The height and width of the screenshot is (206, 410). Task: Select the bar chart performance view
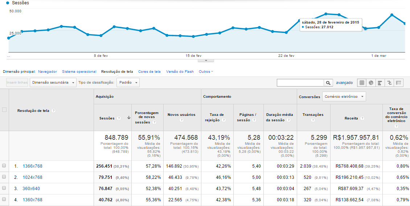(x=380, y=83)
